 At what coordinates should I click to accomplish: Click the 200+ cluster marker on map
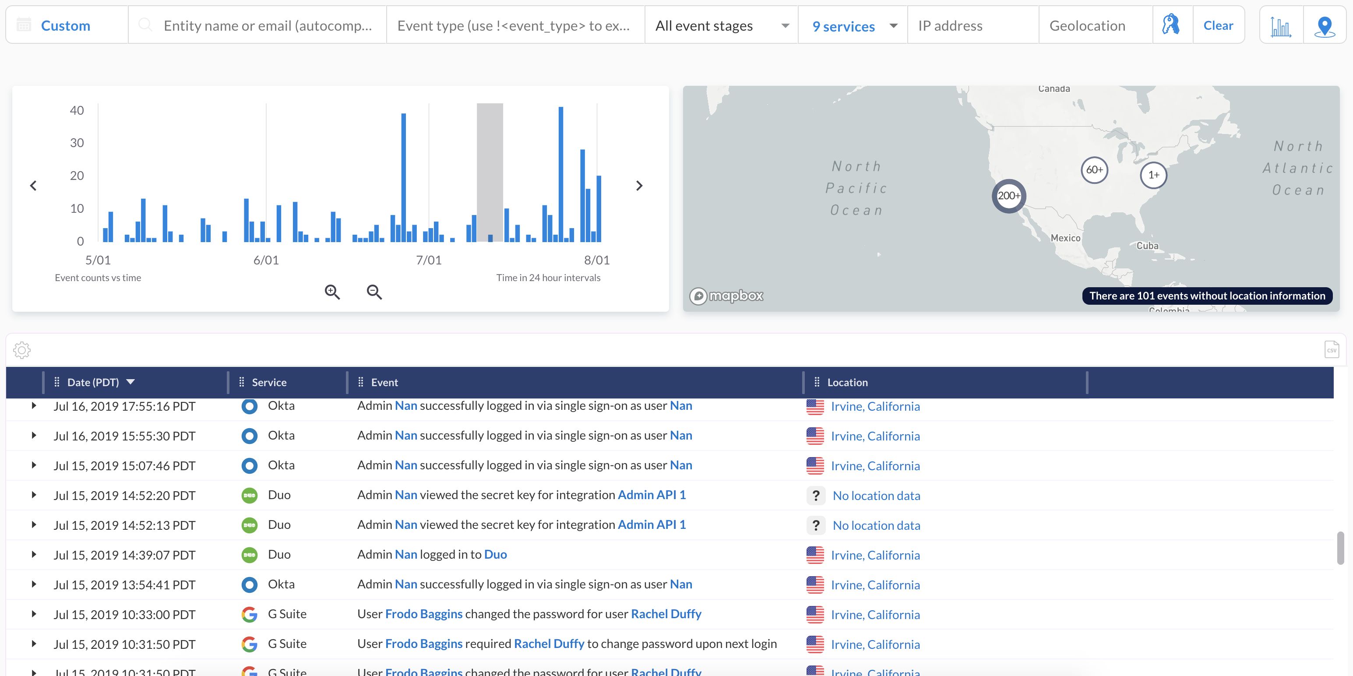[1008, 196]
